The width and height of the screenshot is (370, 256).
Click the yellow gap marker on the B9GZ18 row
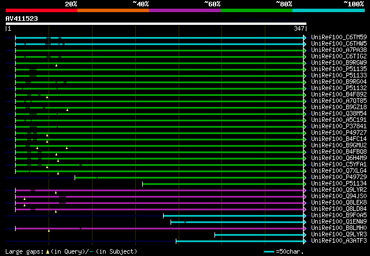coord(67,110)
